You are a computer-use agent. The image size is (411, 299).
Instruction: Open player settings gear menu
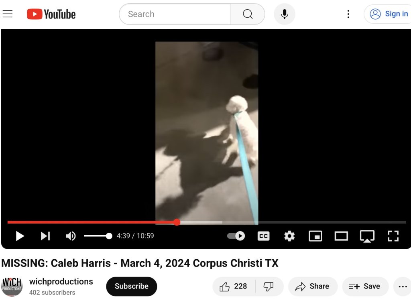[289, 236]
